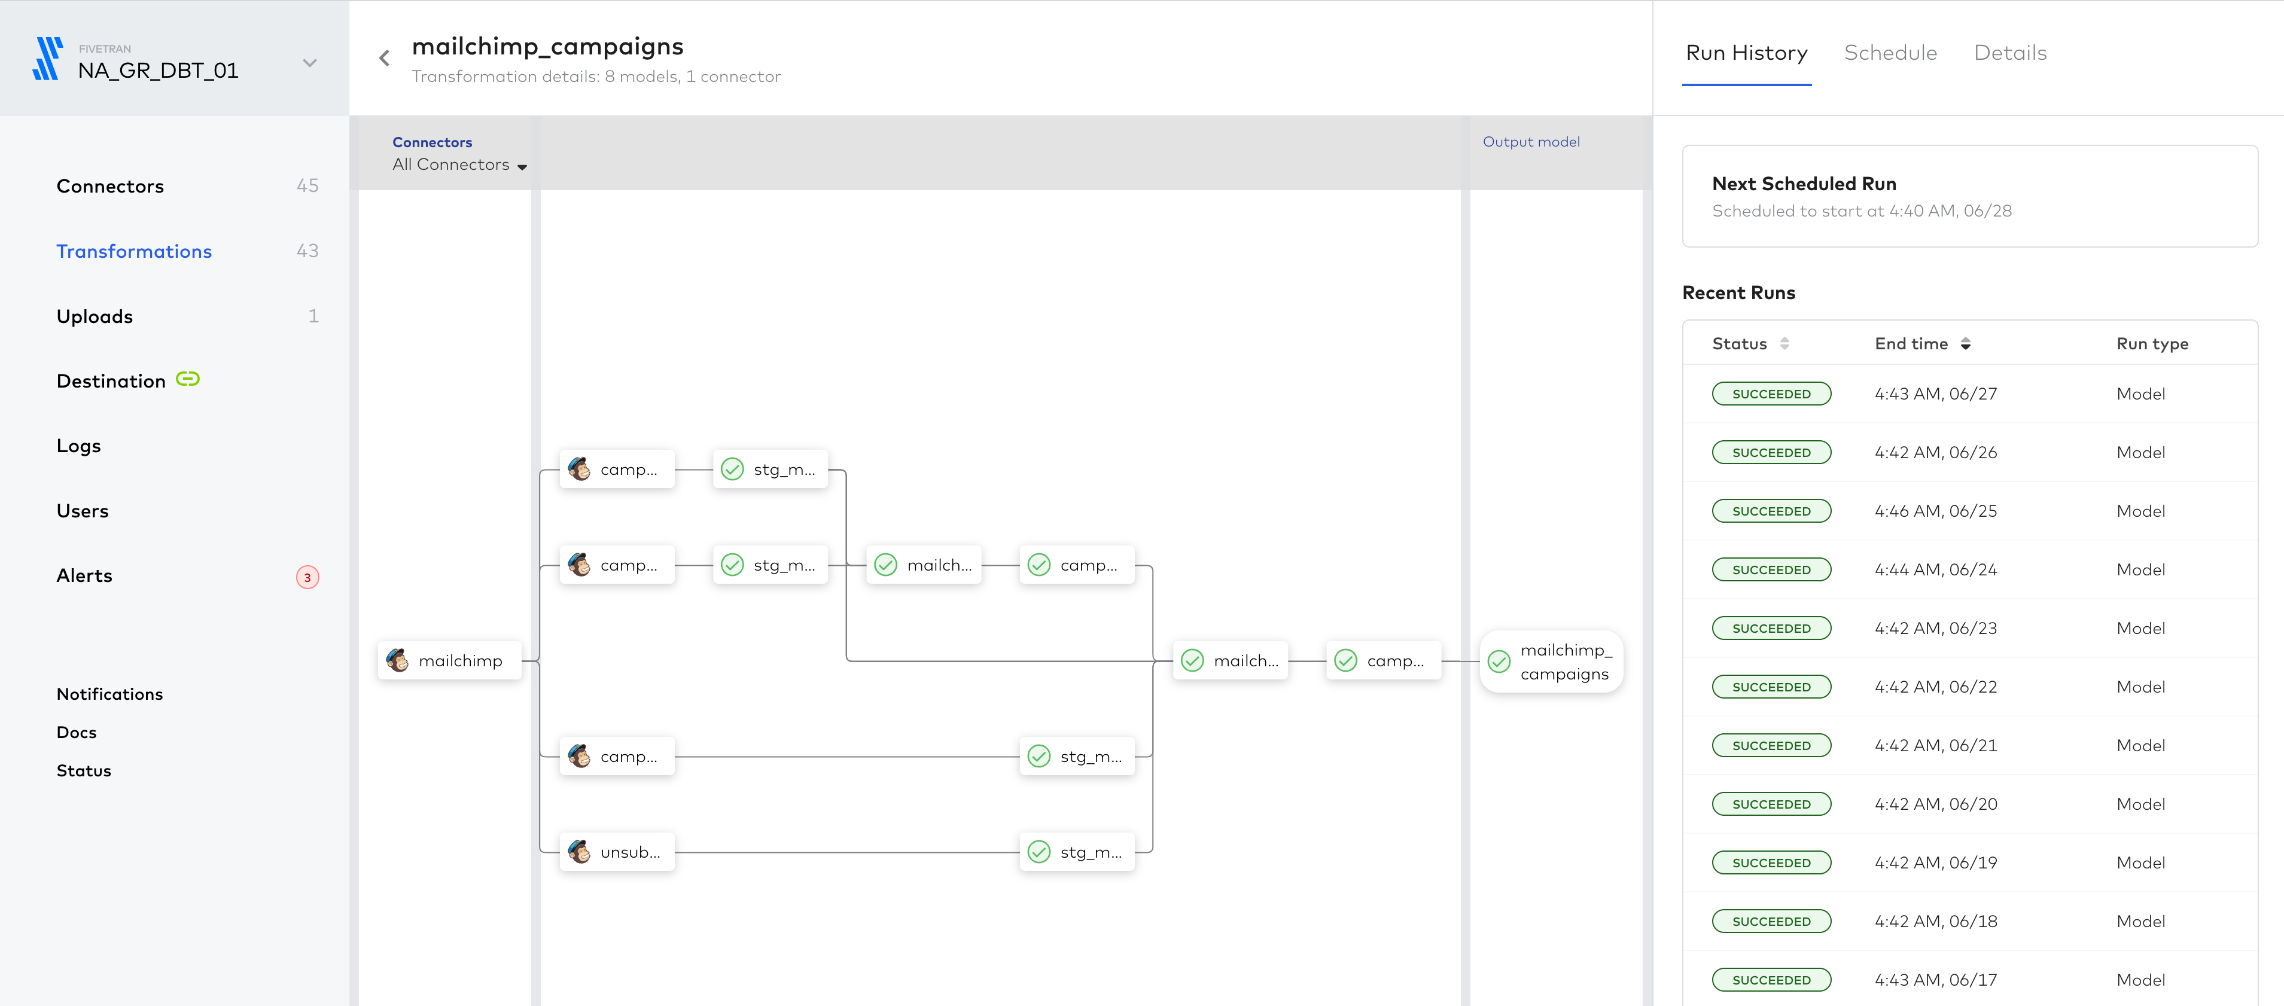Screen dimensions: 2284x1006
Task: Go back using the left chevron arrow
Action: click(x=384, y=59)
